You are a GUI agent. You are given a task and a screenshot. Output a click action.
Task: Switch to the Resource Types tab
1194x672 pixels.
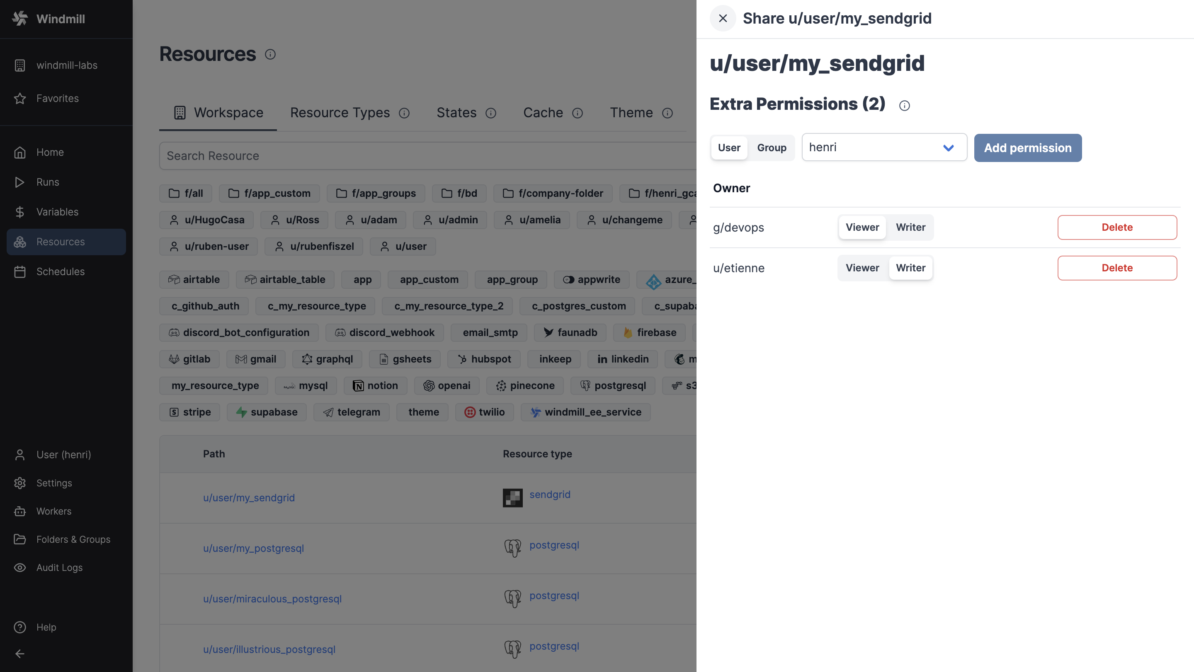[x=340, y=113]
